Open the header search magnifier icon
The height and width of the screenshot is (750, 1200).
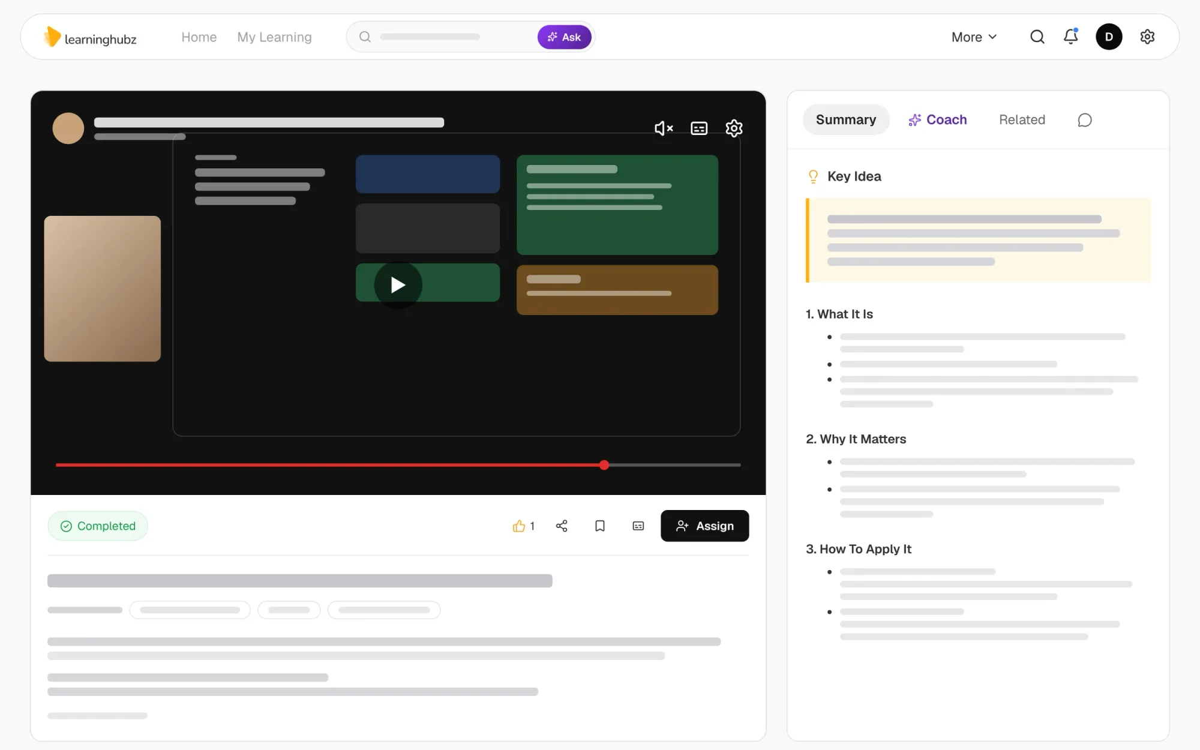pyautogui.click(x=1037, y=37)
